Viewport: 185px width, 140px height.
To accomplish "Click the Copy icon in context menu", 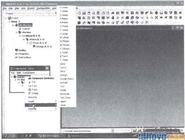I will click(x=29, y=86).
